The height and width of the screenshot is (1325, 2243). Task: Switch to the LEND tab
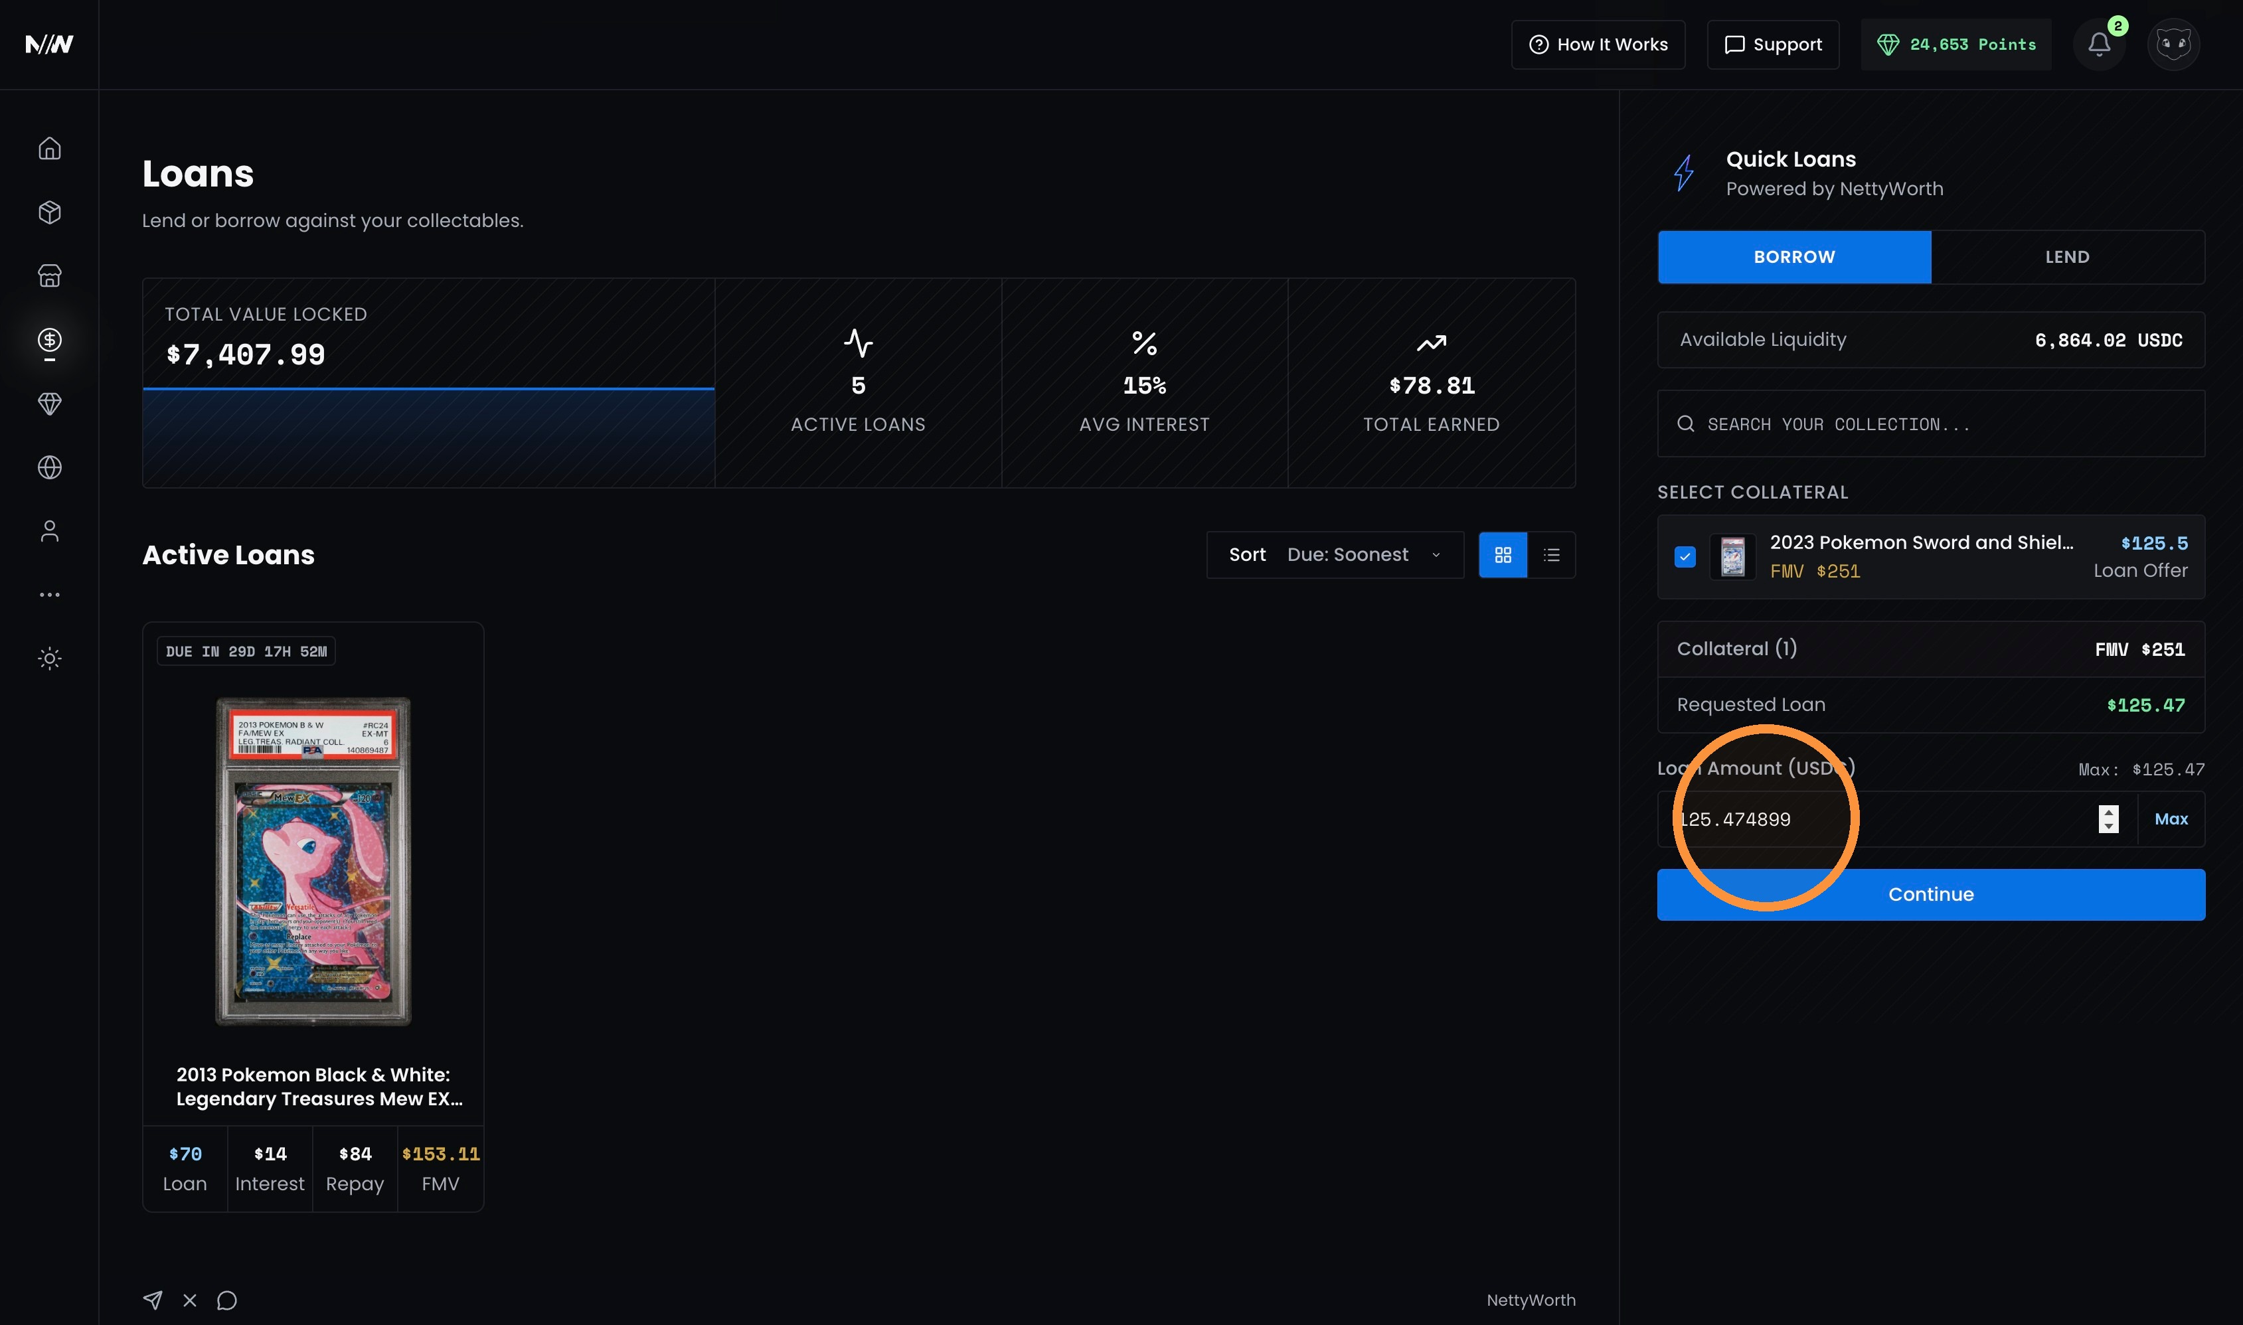(x=2067, y=257)
